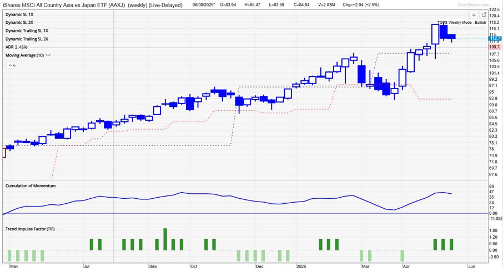The height and width of the screenshot is (268, 503).
Task: Click the Moving Average (10) legend label
Action: point(24,55)
